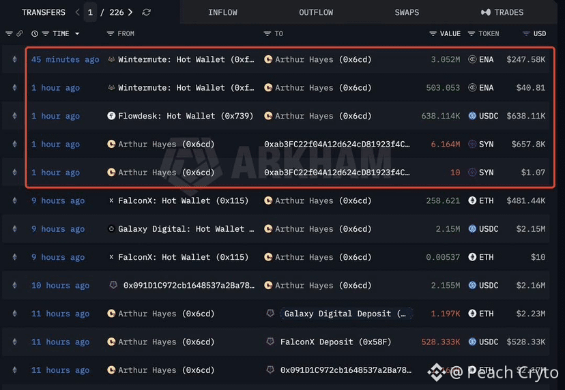Click the Ethereum chain icon in 45 minutes row
Screen dimensions: 565x390
coord(15,59)
